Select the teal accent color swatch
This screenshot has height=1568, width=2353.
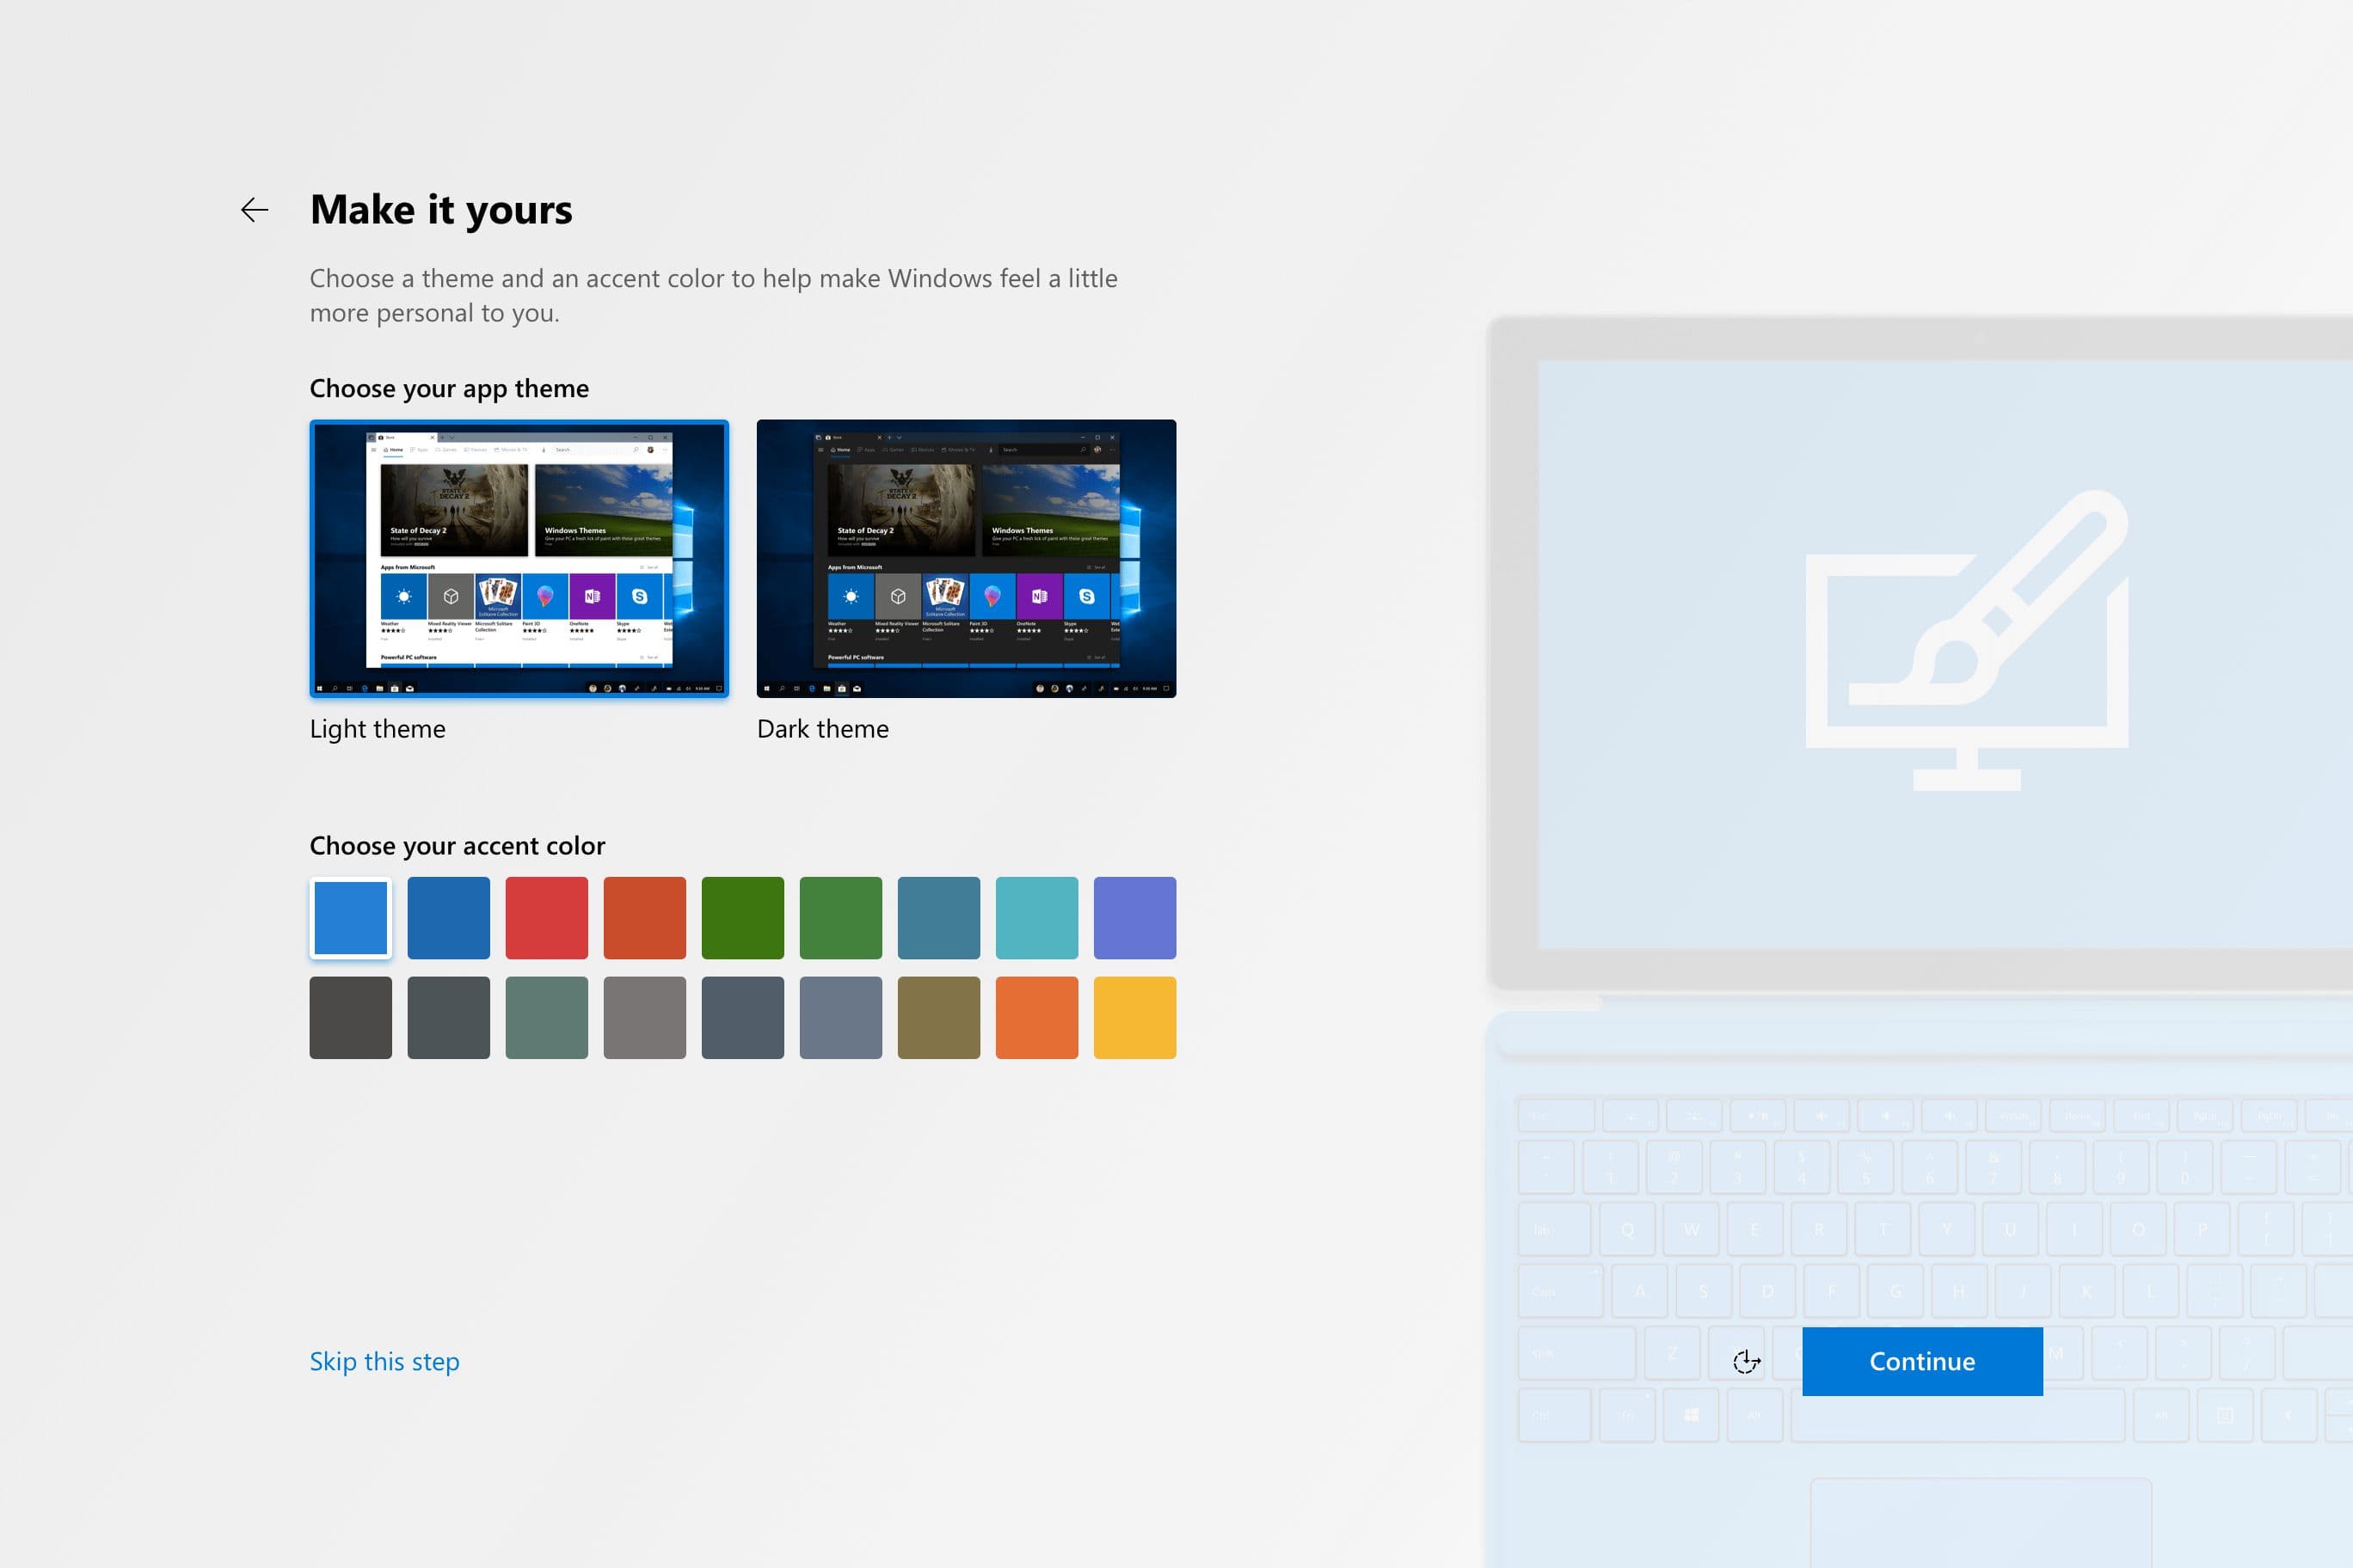(1036, 918)
